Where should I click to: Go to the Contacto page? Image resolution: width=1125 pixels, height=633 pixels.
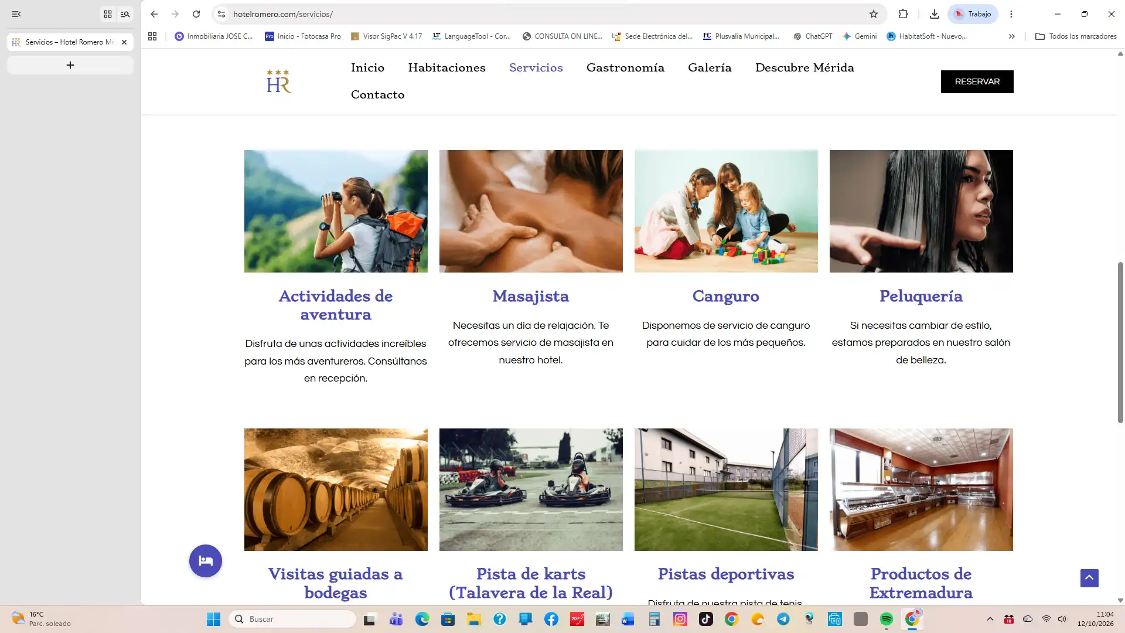[x=378, y=95]
